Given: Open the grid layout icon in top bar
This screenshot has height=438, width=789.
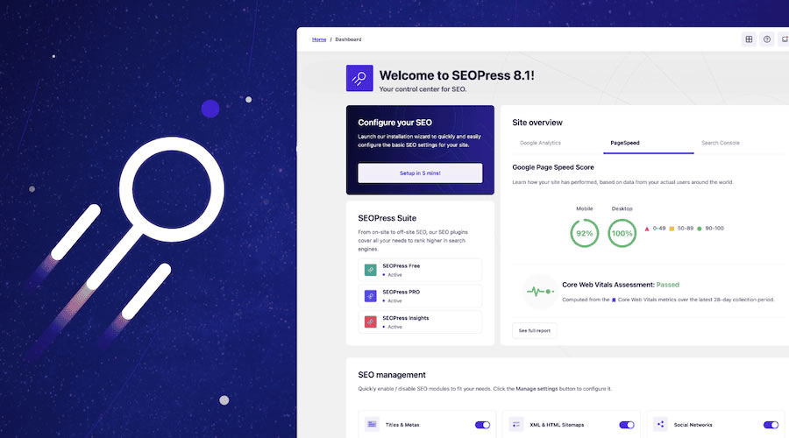Looking at the screenshot, I should 749,39.
